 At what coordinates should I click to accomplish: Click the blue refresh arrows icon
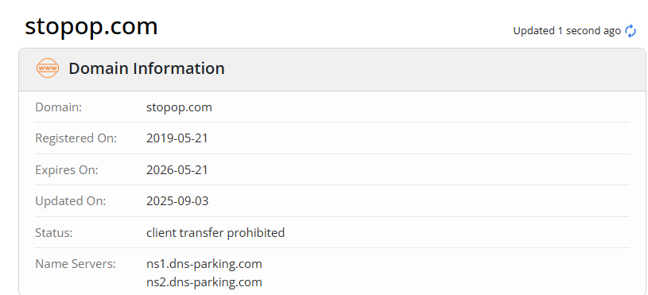631,31
